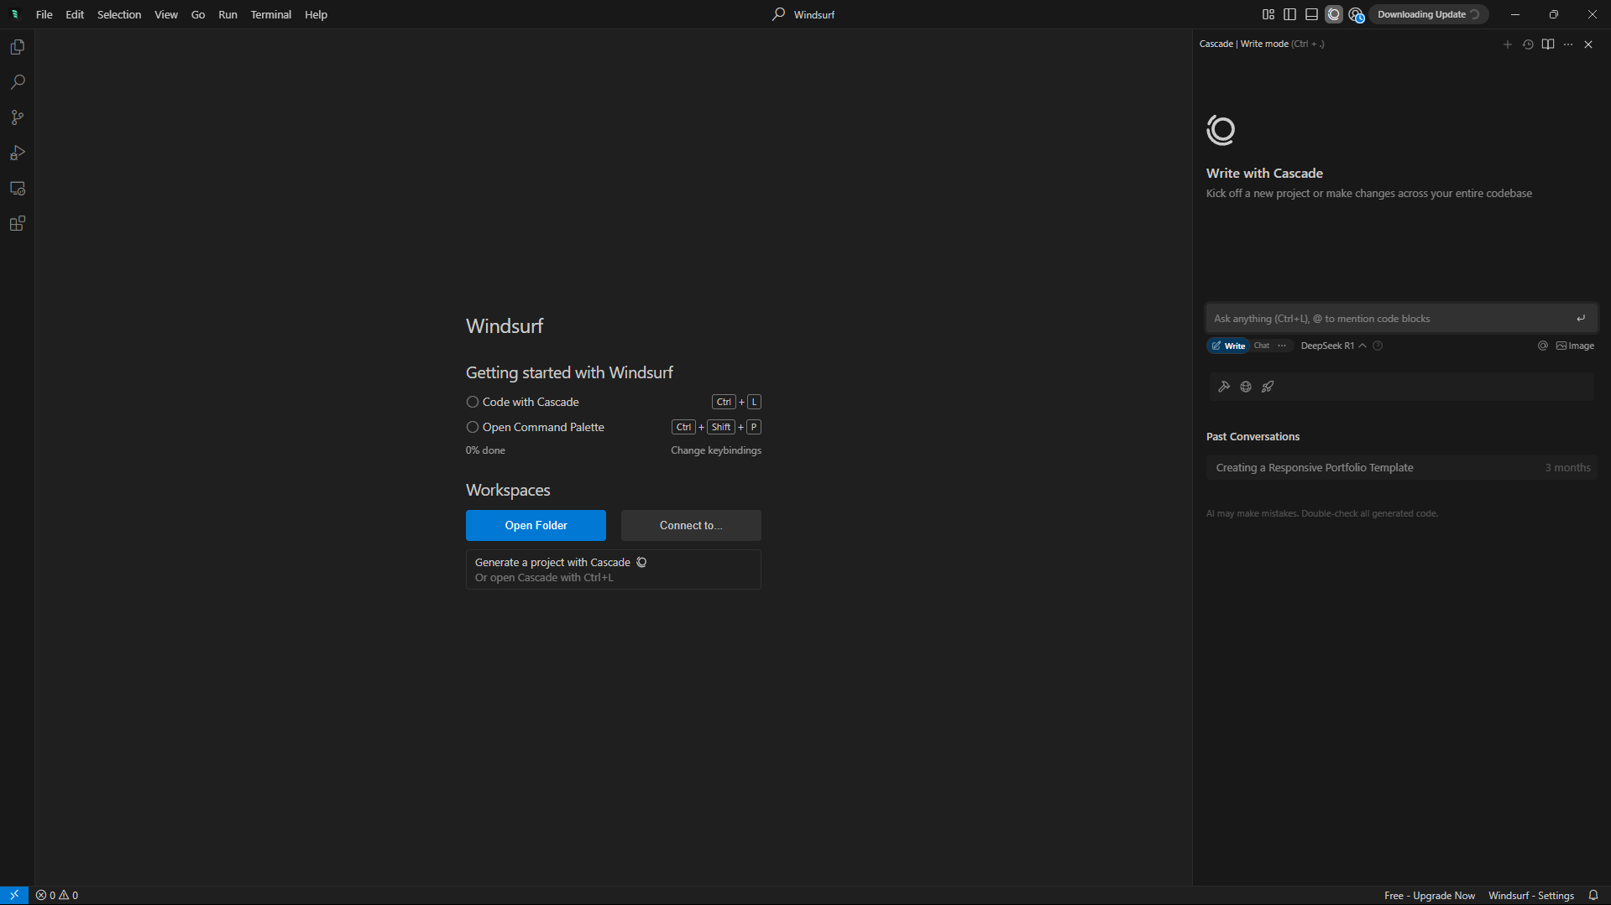1611x905 pixels.
Task: Open the Selection menu
Action: tap(119, 14)
